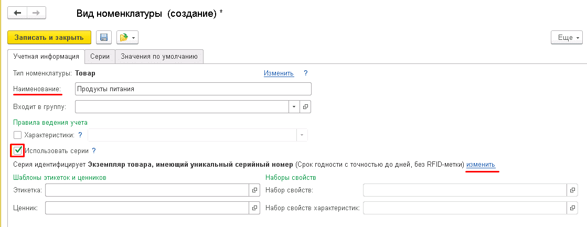Click the изменить link for series settings
The height and width of the screenshot is (227, 587).
481,165
